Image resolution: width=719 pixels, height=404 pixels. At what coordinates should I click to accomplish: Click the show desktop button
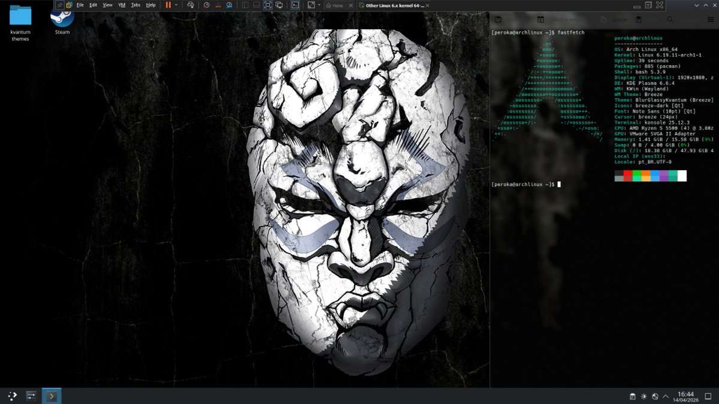click(708, 396)
